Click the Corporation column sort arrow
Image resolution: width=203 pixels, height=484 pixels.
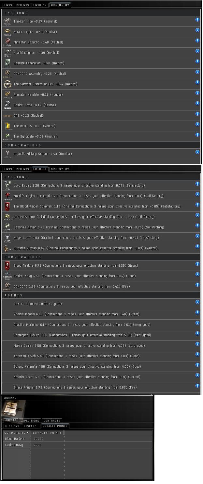pos(27,433)
